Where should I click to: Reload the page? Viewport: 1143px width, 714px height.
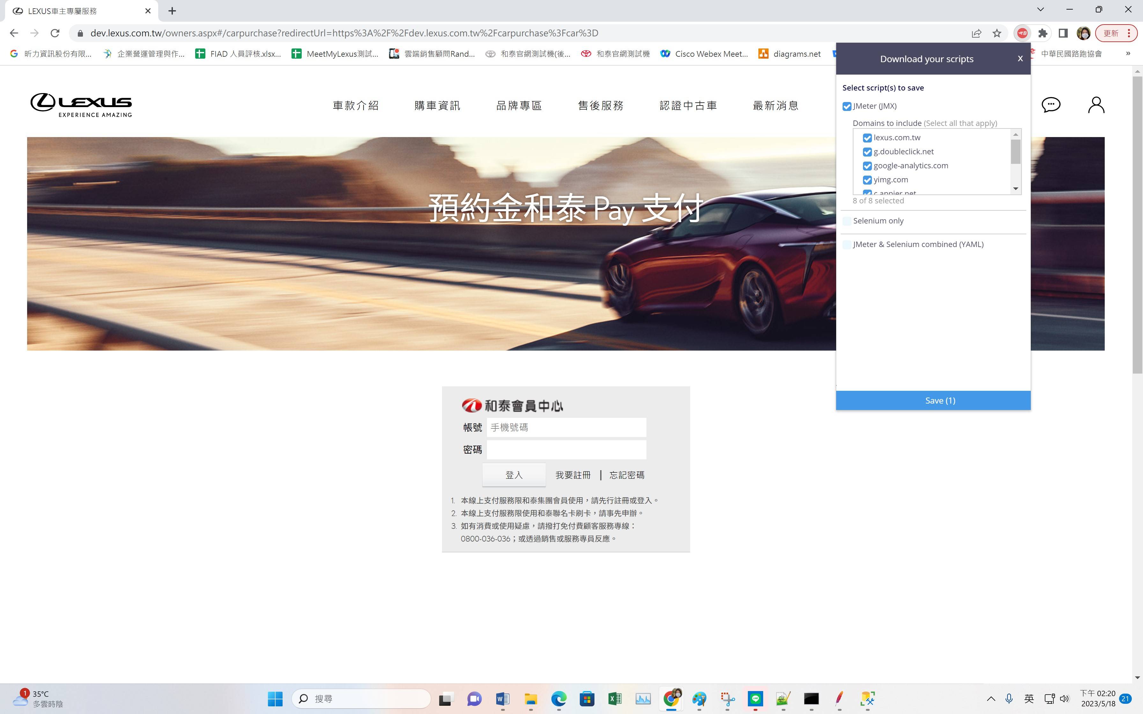(x=55, y=33)
